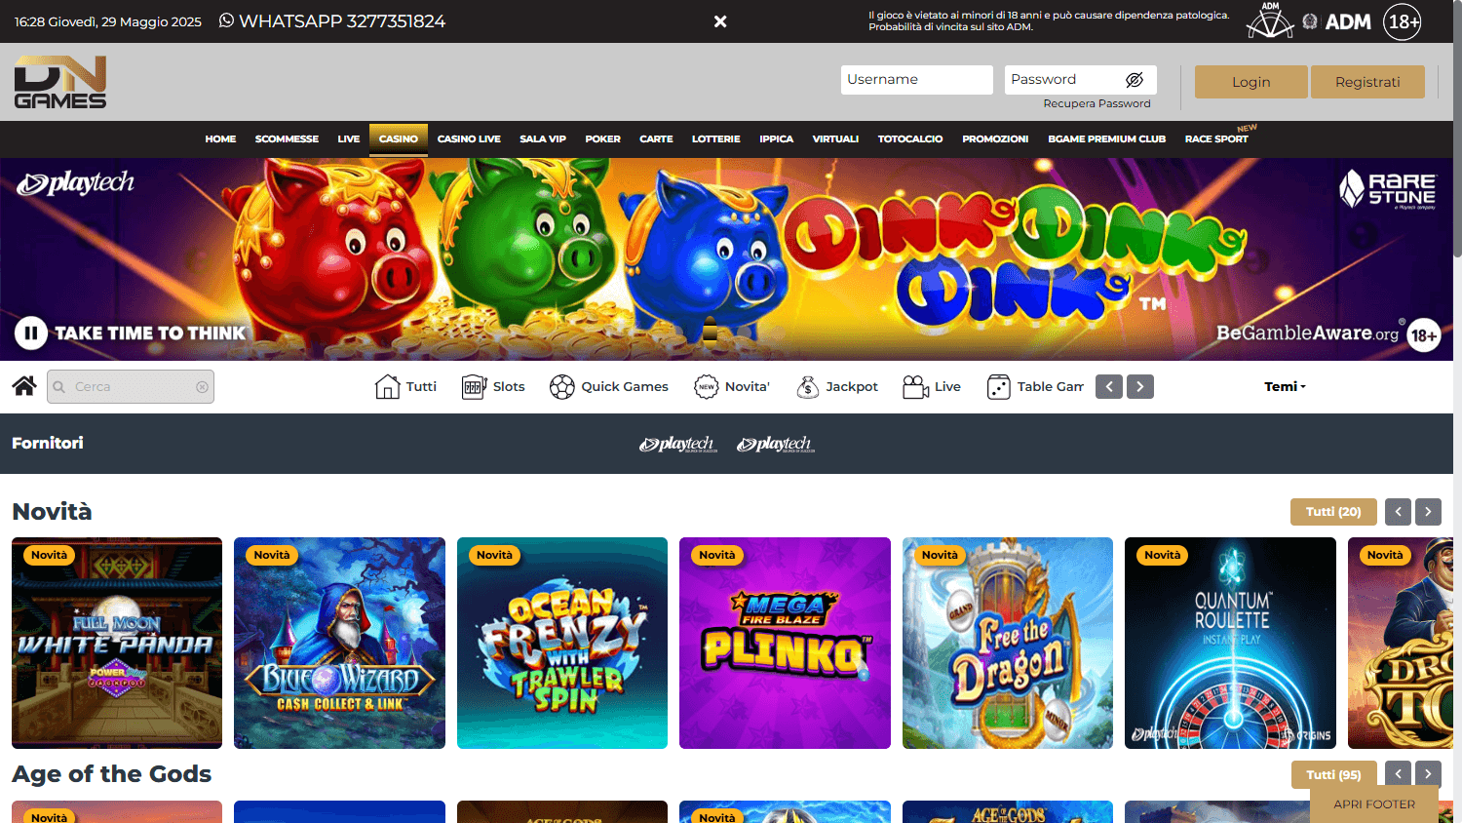Open the Temi dropdown
This screenshot has height=823, width=1462.
(1284, 386)
